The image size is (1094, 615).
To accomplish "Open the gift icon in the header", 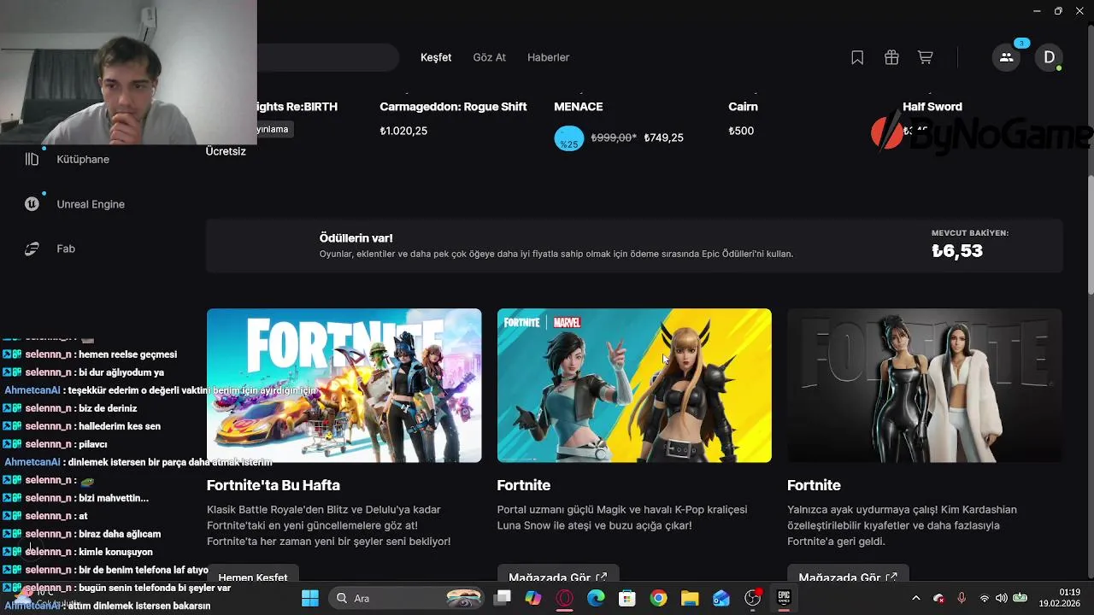I will point(891,57).
